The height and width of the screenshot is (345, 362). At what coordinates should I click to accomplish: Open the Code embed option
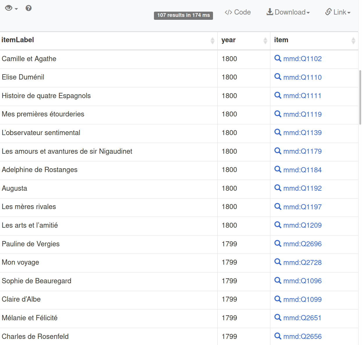tap(237, 12)
